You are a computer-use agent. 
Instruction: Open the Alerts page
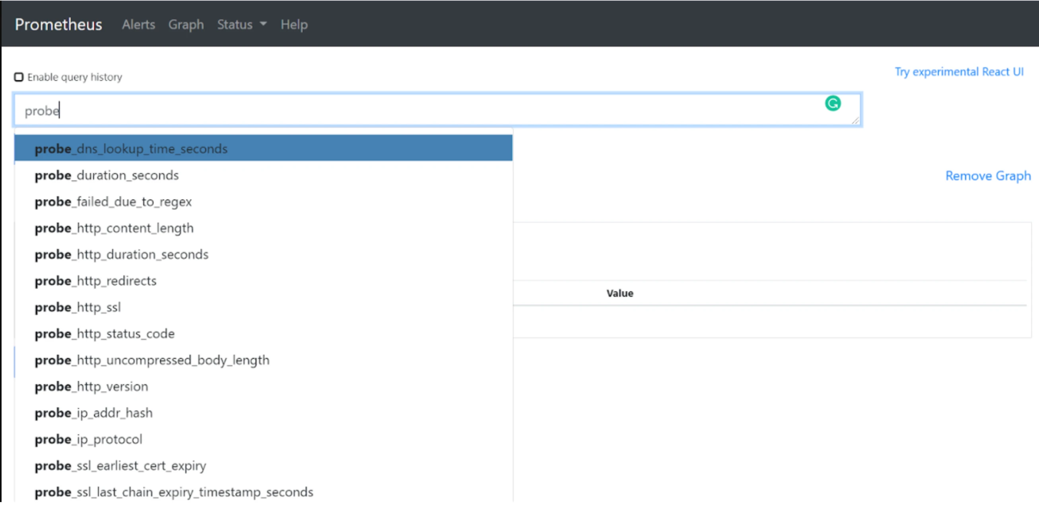point(138,25)
